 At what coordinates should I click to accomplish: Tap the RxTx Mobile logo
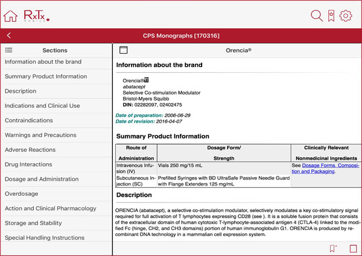37,16
